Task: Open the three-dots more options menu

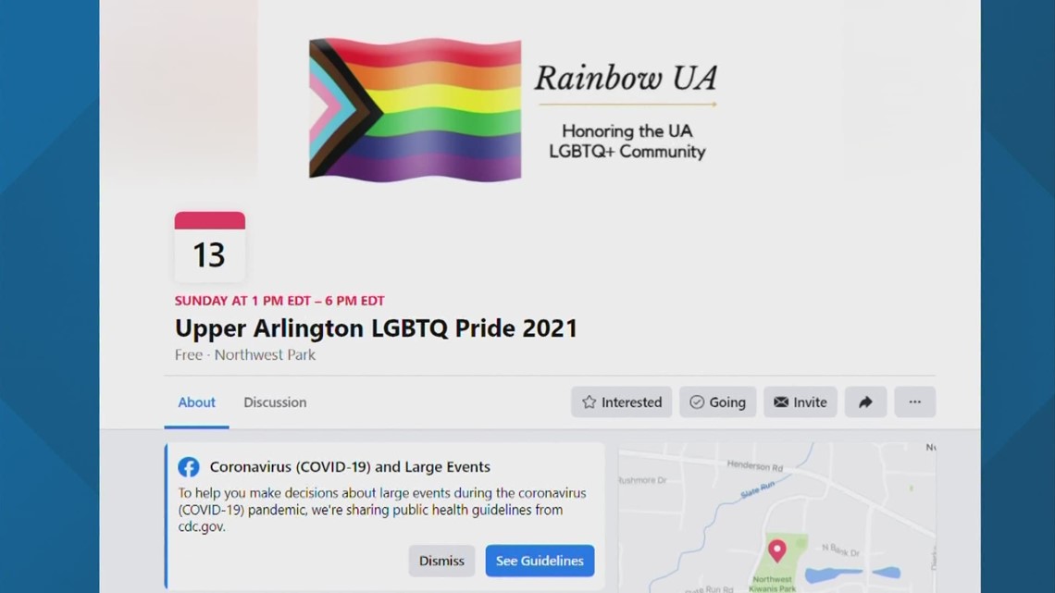Action: [914, 402]
